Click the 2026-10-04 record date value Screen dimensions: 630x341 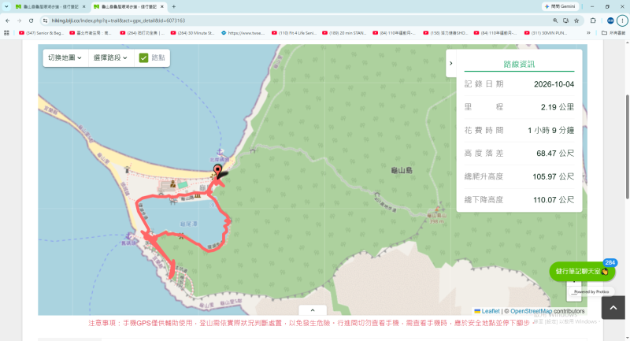point(554,84)
